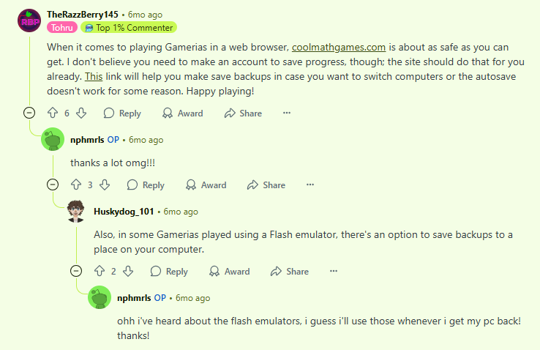Viewport: 540px width, 350px height.
Task: Collapse TheRazzBerry145's comment thread
Action: click(29, 113)
